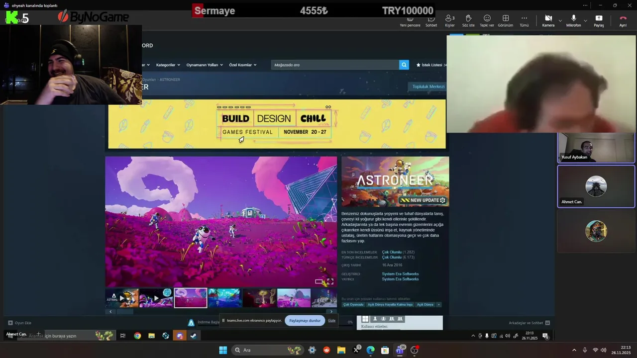Click the Paylaş share button
The height and width of the screenshot is (358, 637).
click(599, 21)
